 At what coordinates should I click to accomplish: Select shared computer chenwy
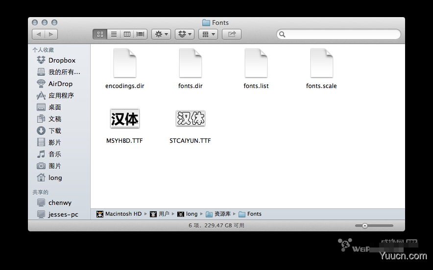59,202
